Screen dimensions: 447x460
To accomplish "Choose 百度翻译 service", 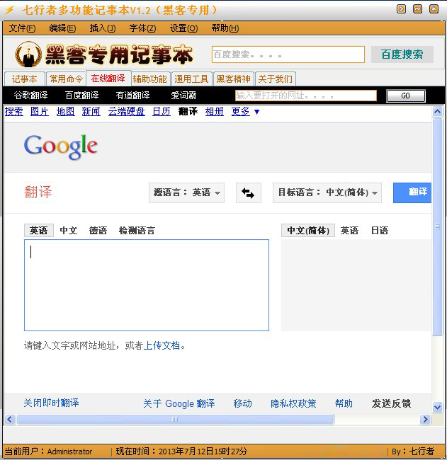I will (x=81, y=96).
